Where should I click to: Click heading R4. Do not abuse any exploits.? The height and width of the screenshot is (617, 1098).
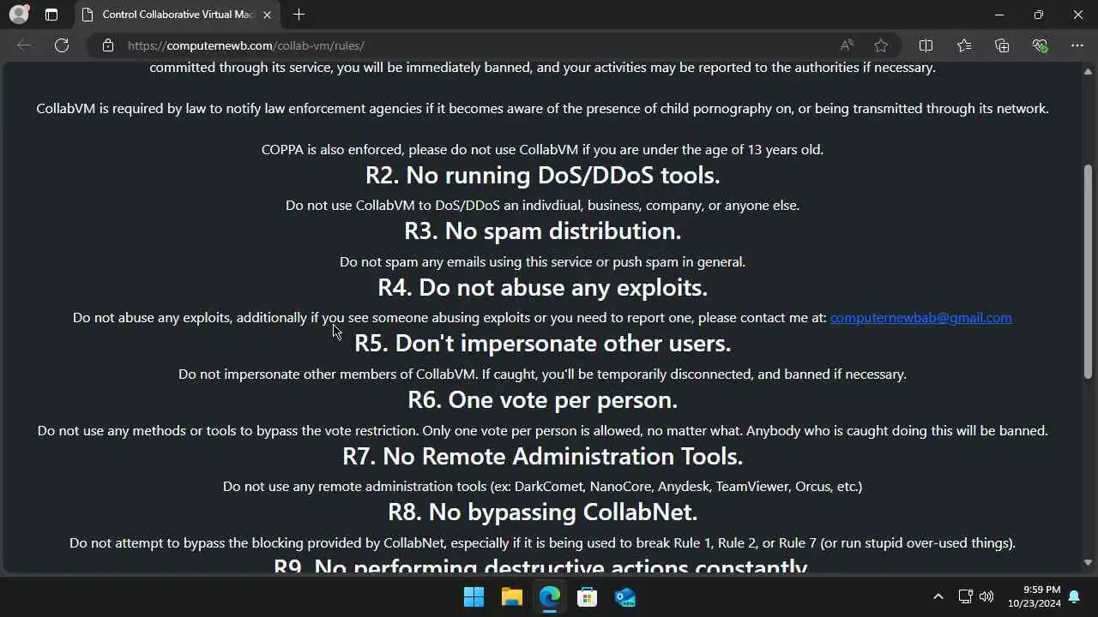click(x=542, y=288)
